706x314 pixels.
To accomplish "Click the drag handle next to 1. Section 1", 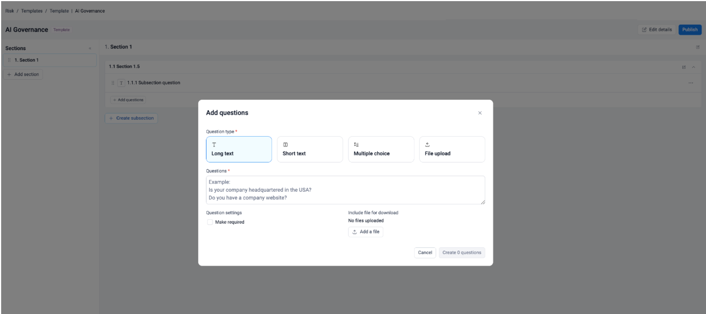I will pyautogui.click(x=9, y=60).
